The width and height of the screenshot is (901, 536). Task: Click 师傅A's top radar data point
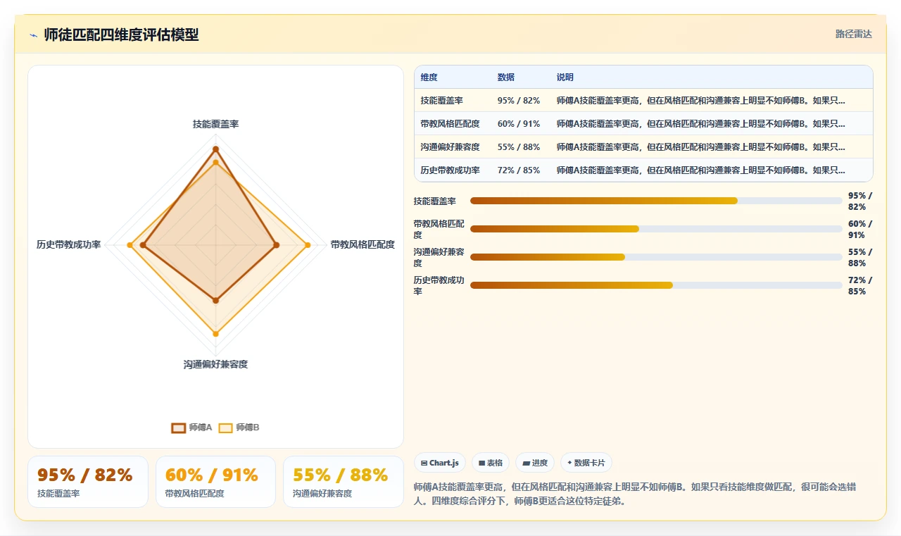point(215,149)
